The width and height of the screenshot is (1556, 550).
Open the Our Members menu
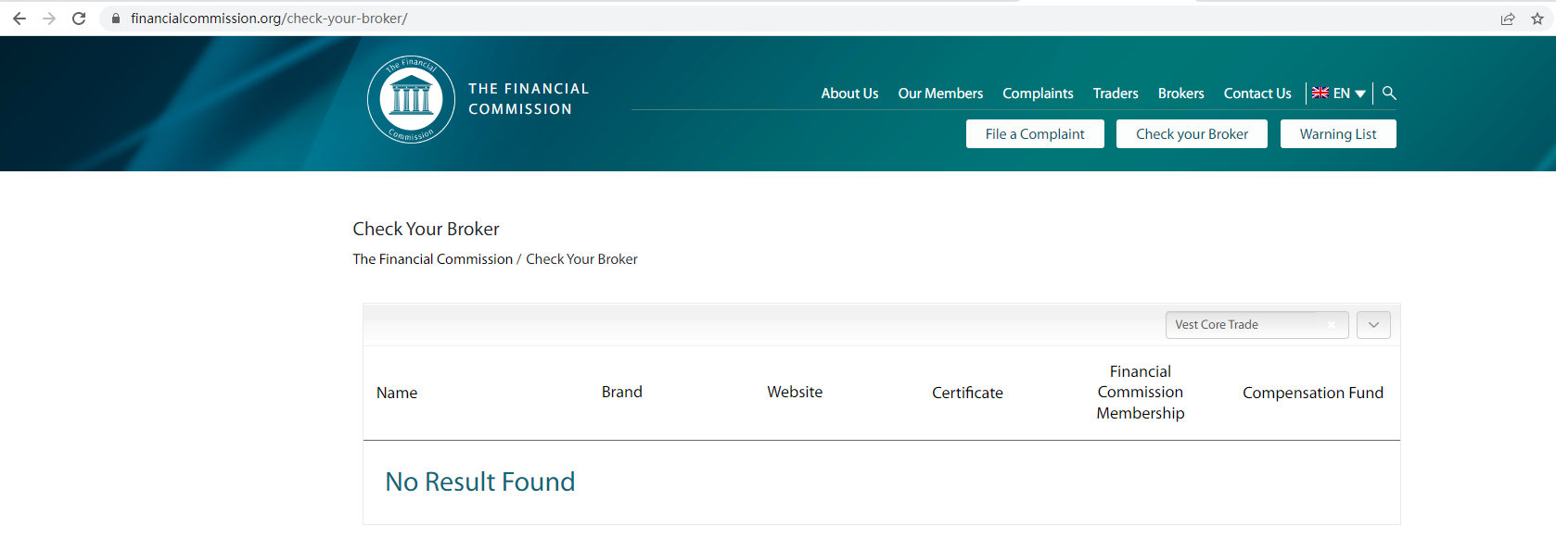click(x=940, y=94)
